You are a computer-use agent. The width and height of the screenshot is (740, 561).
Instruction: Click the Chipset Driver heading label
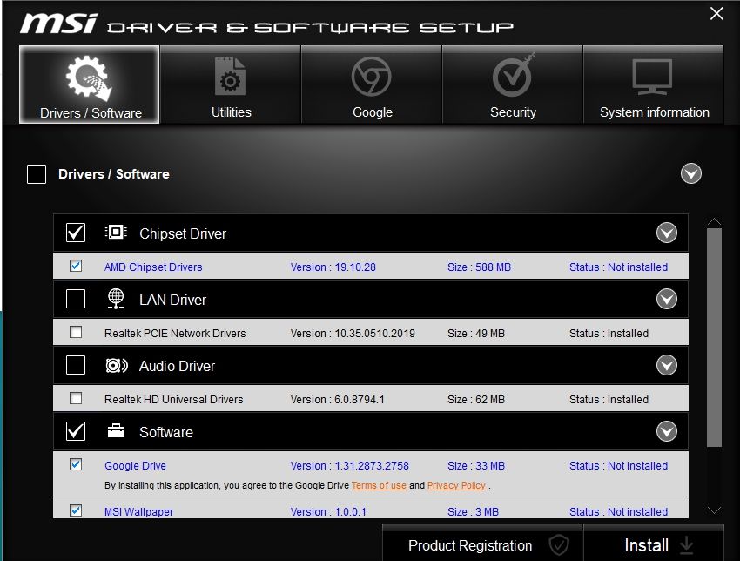pos(183,233)
